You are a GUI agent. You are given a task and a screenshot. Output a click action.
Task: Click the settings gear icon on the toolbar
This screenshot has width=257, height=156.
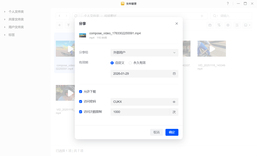pyautogui.click(x=228, y=25)
